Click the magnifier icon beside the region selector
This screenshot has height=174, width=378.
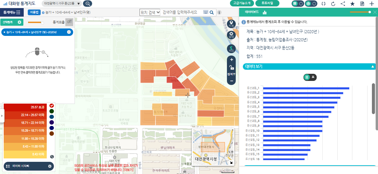(x=87, y=4)
